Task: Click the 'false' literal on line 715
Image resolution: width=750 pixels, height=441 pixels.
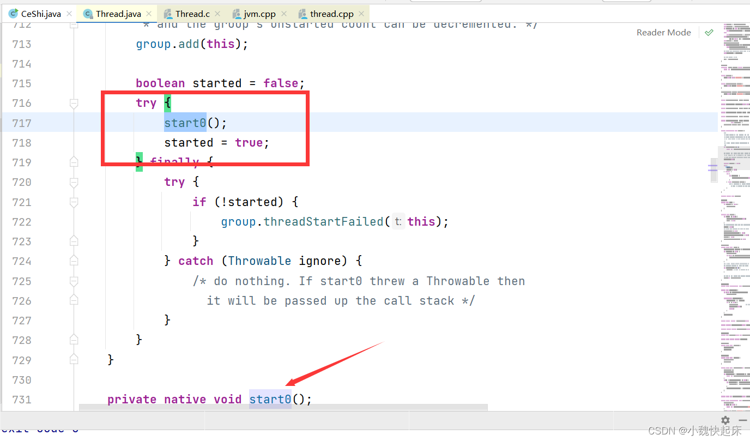Action: pos(281,83)
